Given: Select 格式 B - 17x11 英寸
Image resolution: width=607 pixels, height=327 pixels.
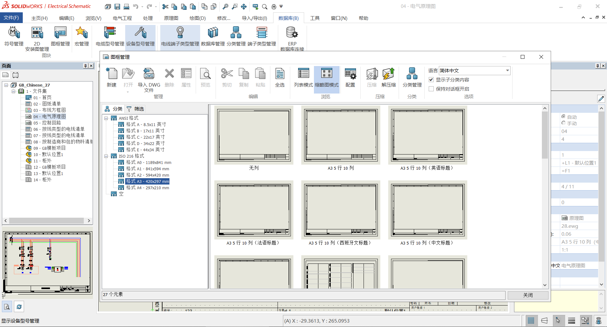Looking at the screenshot, I should [x=145, y=131].
